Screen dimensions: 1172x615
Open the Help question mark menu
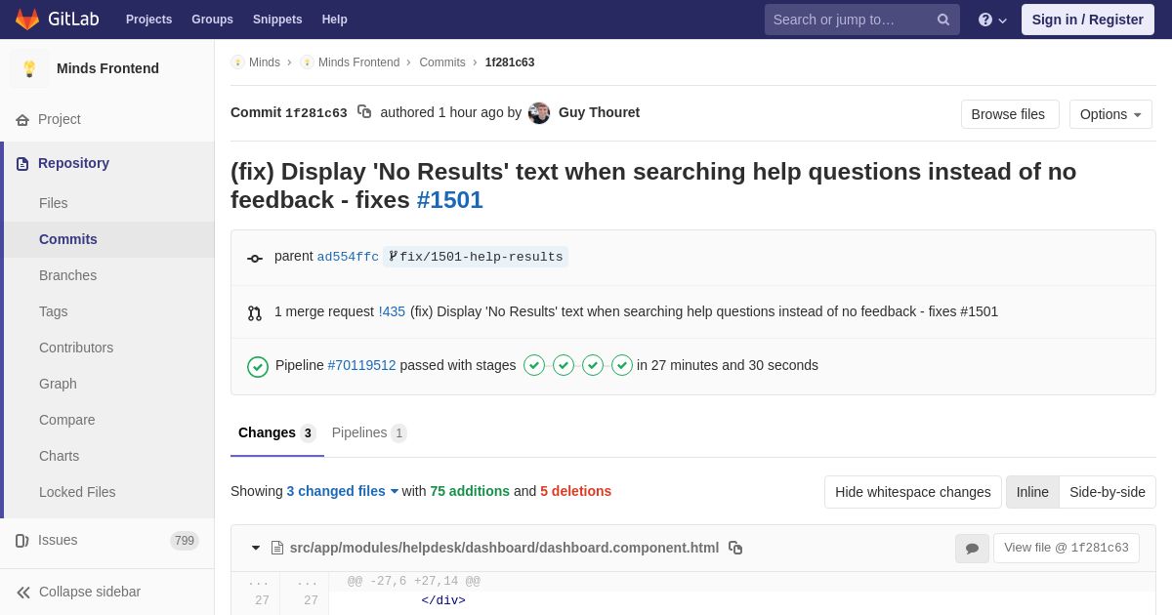(992, 20)
